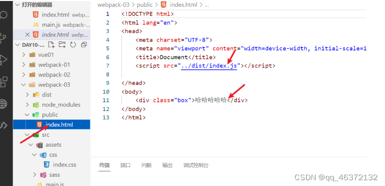Follow the ../dist/index.js script link
The height and width of the screenshot is (186, 385).
(209, 66)
